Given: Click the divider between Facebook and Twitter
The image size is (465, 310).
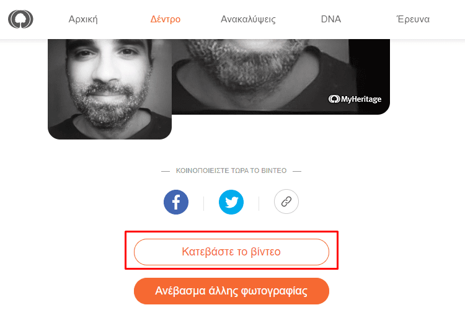Looking at the screenshot, I should 204,203.
